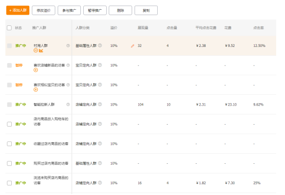
Task: Open the help icon beside 基础属性人群 in first row
Action: pyautogui.click(x=100, y=45)
